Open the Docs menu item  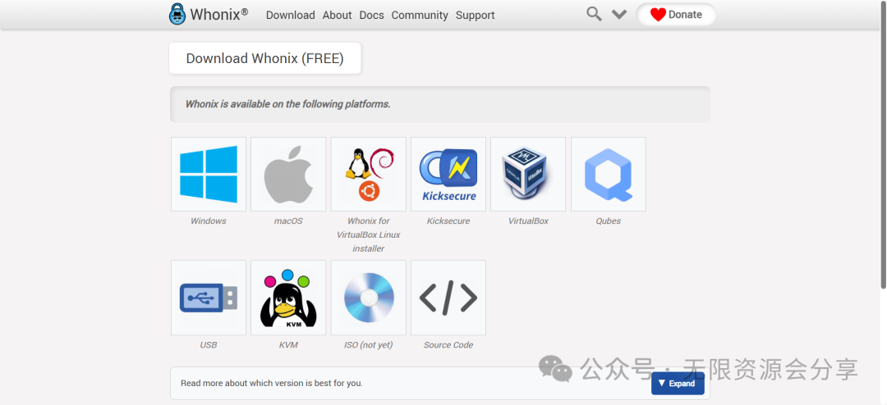coord(372,16)
